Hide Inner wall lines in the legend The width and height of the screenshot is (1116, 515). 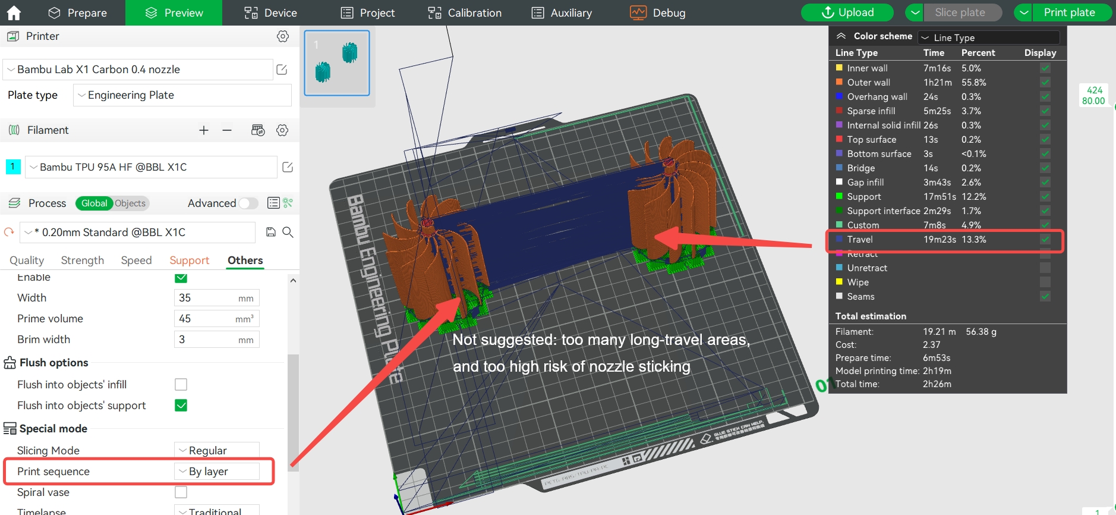pos(1045,68)
